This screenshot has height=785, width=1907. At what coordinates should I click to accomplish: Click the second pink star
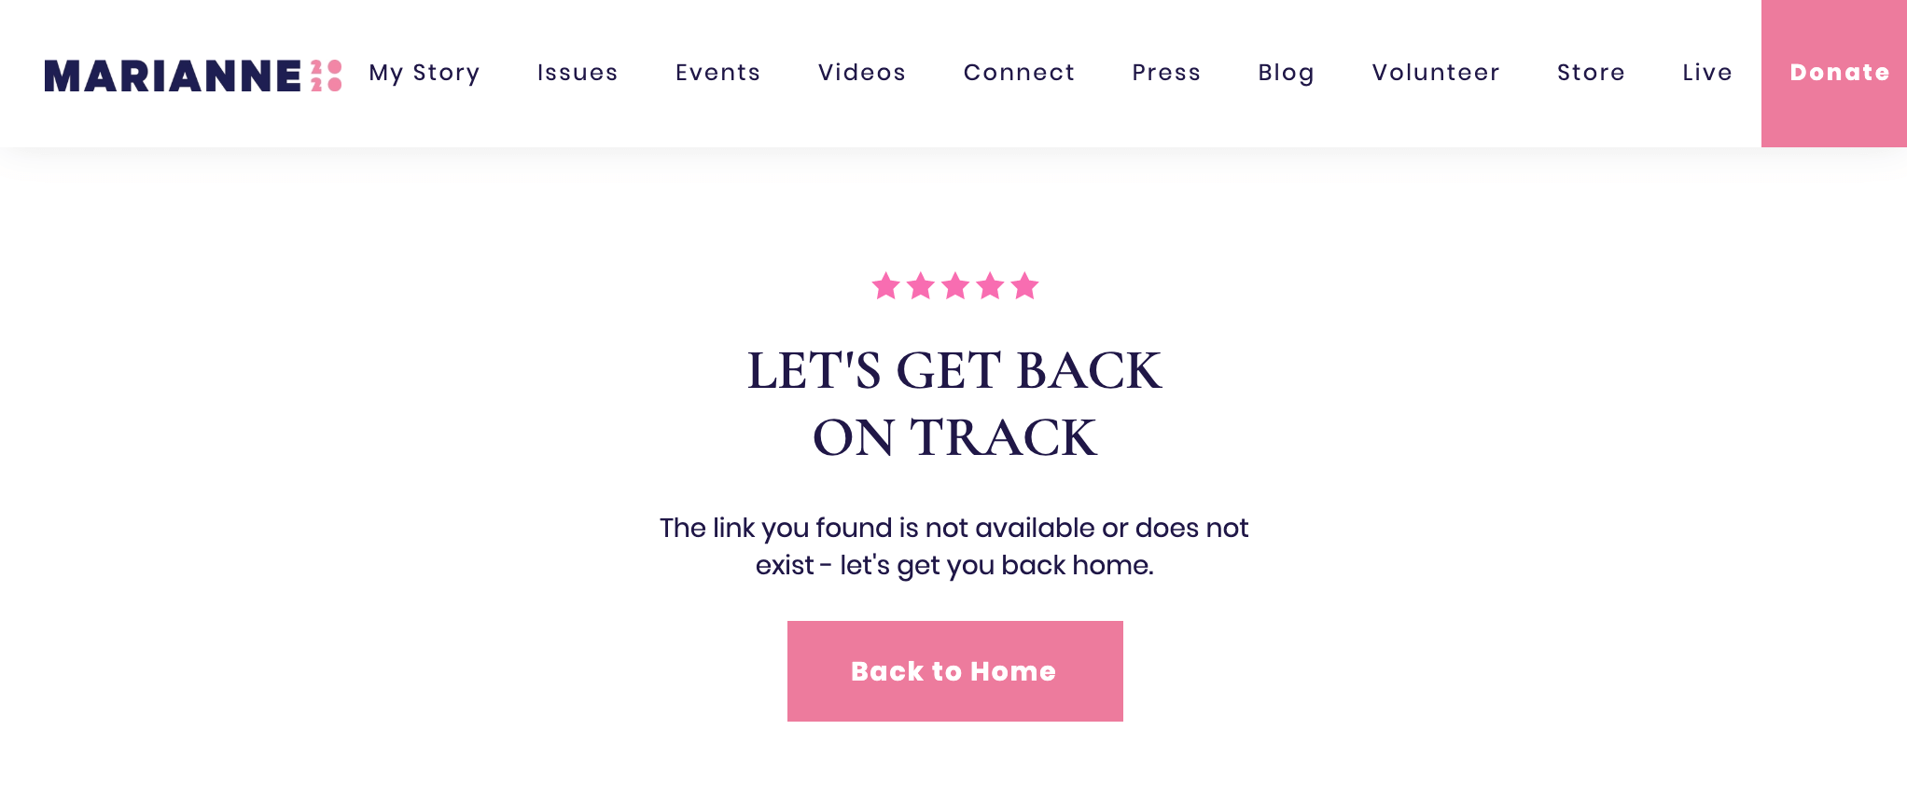(x=921, y=286)
